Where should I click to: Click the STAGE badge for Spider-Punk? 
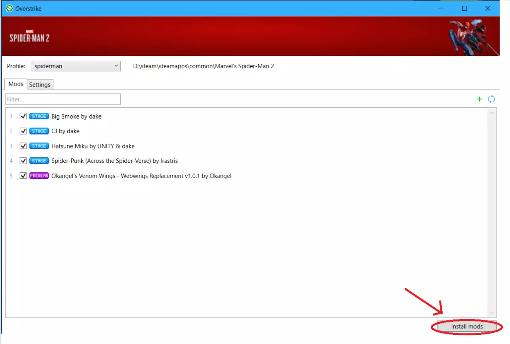[x=39, y=161]
